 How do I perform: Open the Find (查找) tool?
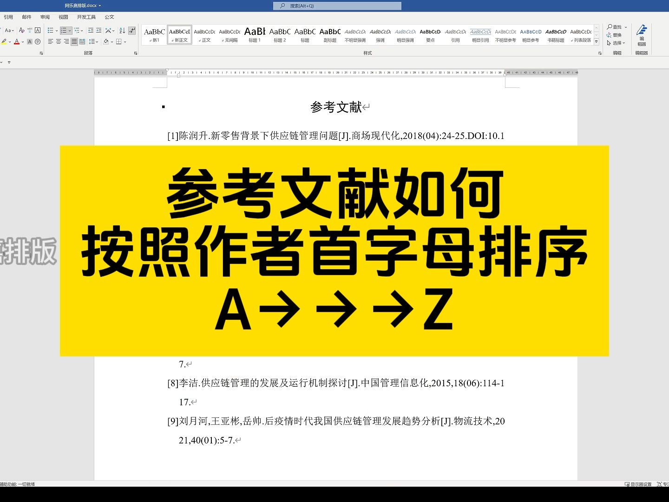(617, 26)
